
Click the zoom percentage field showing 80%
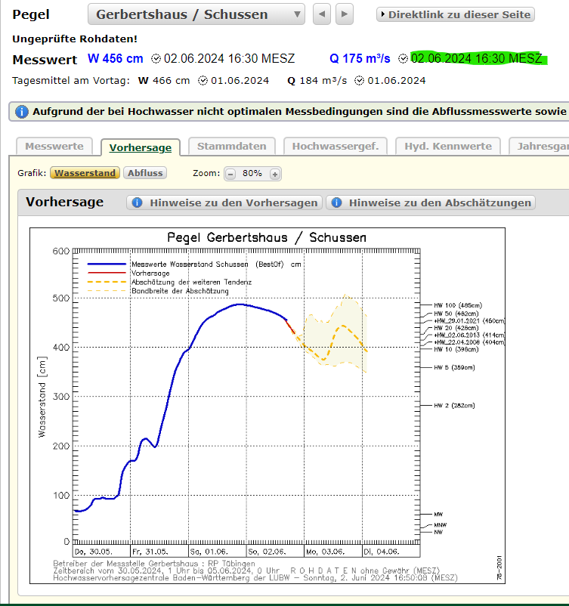pyautogui.click(x=252, y=174)
